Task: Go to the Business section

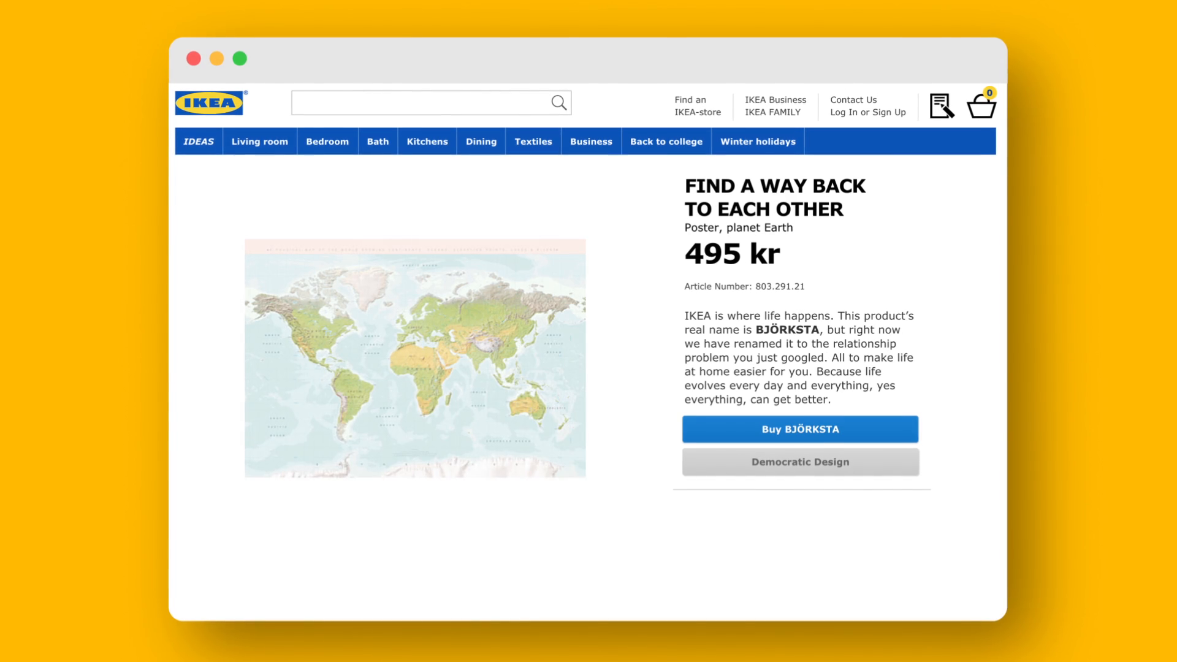Action: click(591, 142)
